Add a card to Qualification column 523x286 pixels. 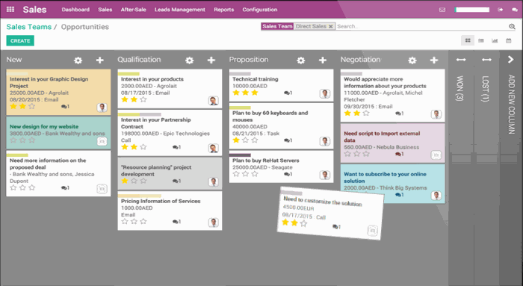click(211, 60)
